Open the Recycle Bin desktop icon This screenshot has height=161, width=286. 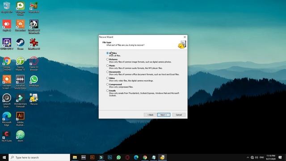(x=7, y=7)
